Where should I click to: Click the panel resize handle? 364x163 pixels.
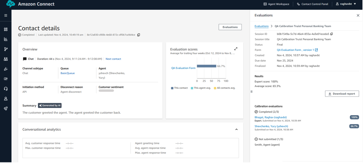(251, 91)
